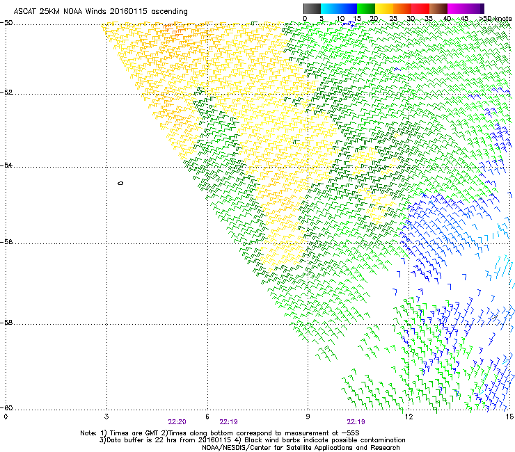The width and height of the screenshot is (515, 452).
Task: Click the '25' color scale label
Action: click(x=393, y=19)
